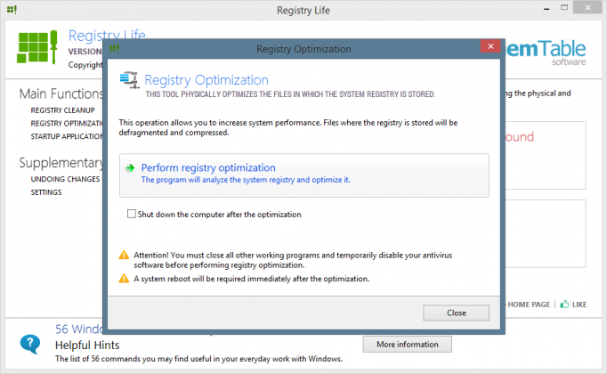Click the 'This operation allows you to increase' paragraph

tap(288, 127)
